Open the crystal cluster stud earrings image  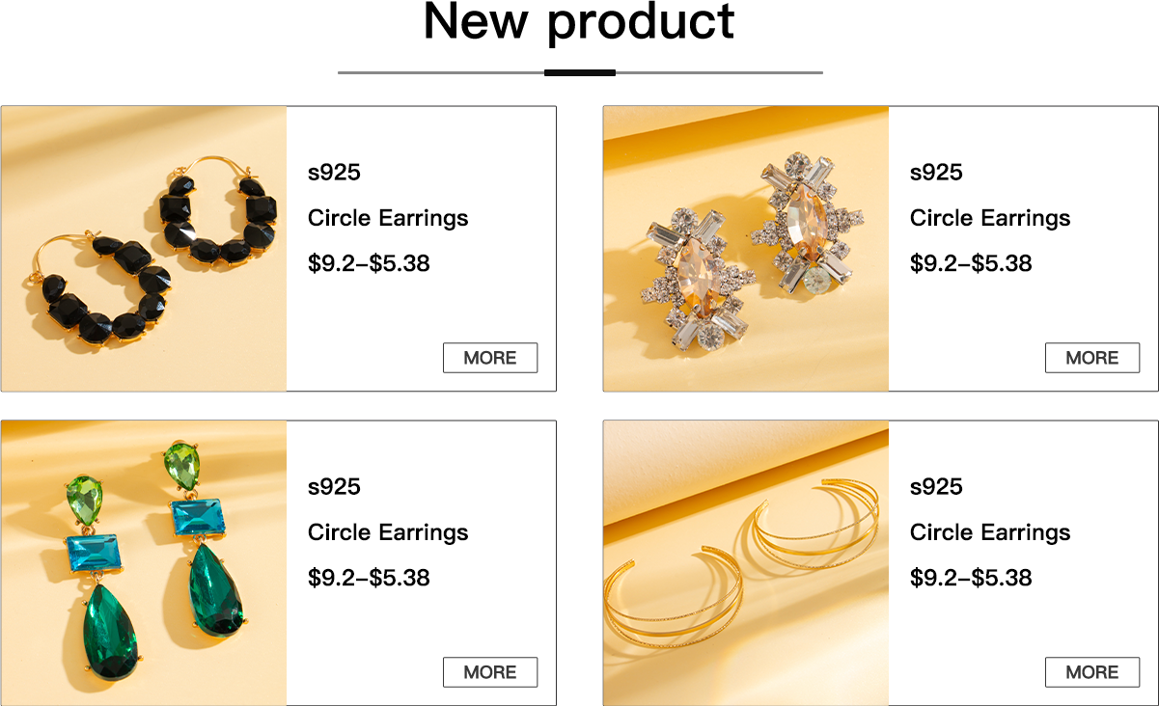click(x=746, y=249)
